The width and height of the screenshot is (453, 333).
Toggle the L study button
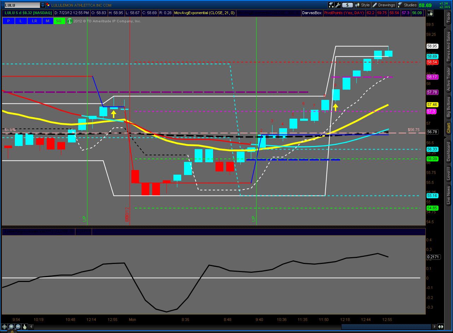point(21,21)
